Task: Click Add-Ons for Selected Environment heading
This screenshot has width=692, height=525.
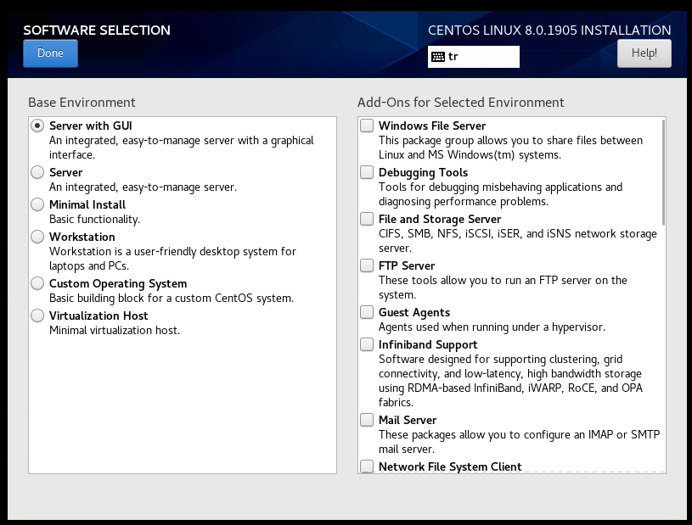Action: 461,103
